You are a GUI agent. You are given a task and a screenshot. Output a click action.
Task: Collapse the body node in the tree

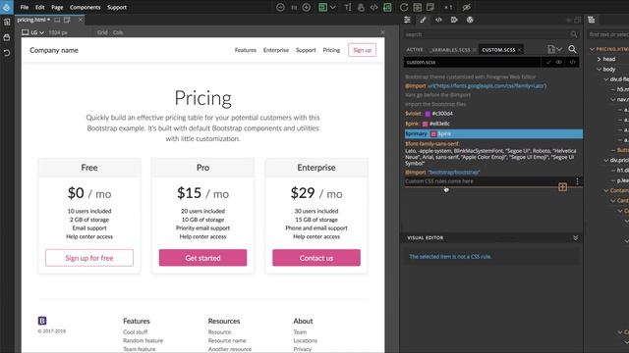tap(599, 69)
